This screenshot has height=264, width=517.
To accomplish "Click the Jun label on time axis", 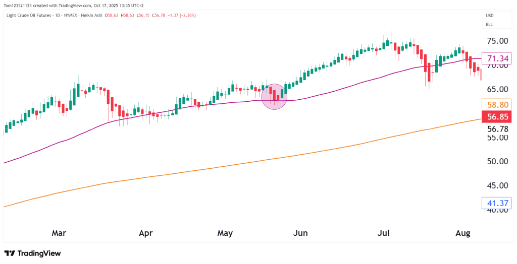I will (x=300, y=233).
